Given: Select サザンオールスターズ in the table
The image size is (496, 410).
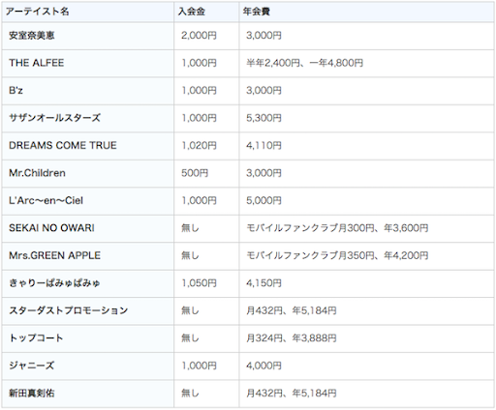Looking at the screenshot, I should [x=54, y=118].
